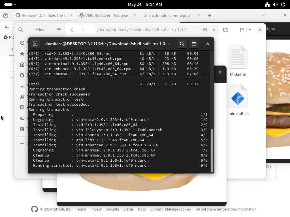Open Music in Files sidebar
The image size is (290, 217).
pyautogui.click(x=22, y=97)
